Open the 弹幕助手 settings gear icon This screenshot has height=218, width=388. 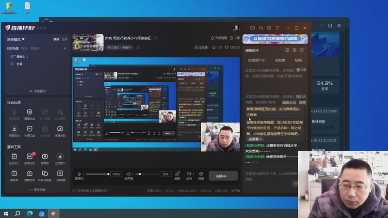[294, 50]
